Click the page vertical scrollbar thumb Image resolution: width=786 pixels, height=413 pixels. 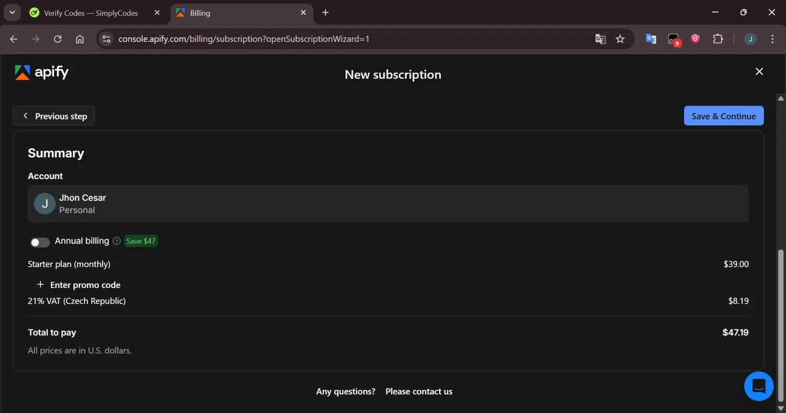tap(781, 325)
